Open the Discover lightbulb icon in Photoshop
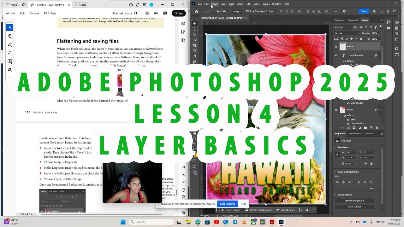Screen dimensions: 404x227 click(388, 11)
